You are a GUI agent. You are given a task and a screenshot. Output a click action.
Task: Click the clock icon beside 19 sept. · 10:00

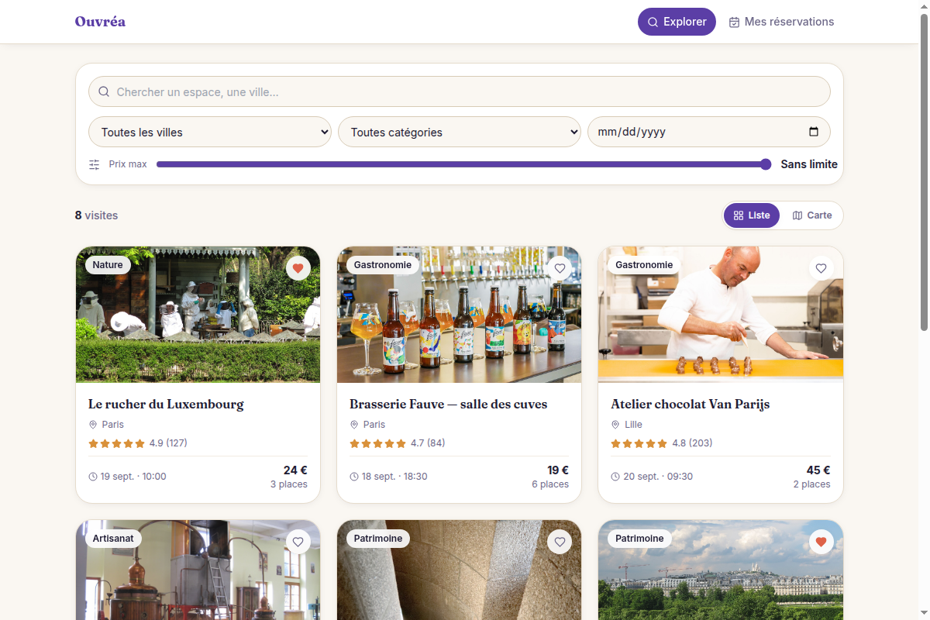(93, 477)
